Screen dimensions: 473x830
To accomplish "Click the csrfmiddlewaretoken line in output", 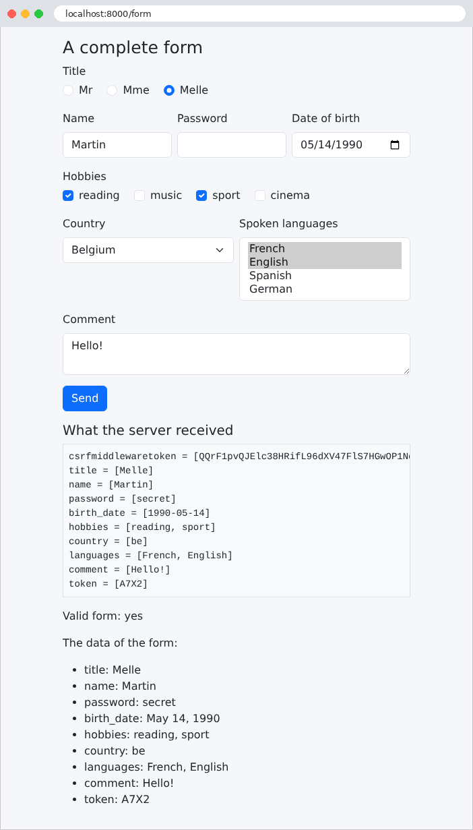I will [239, 456].
